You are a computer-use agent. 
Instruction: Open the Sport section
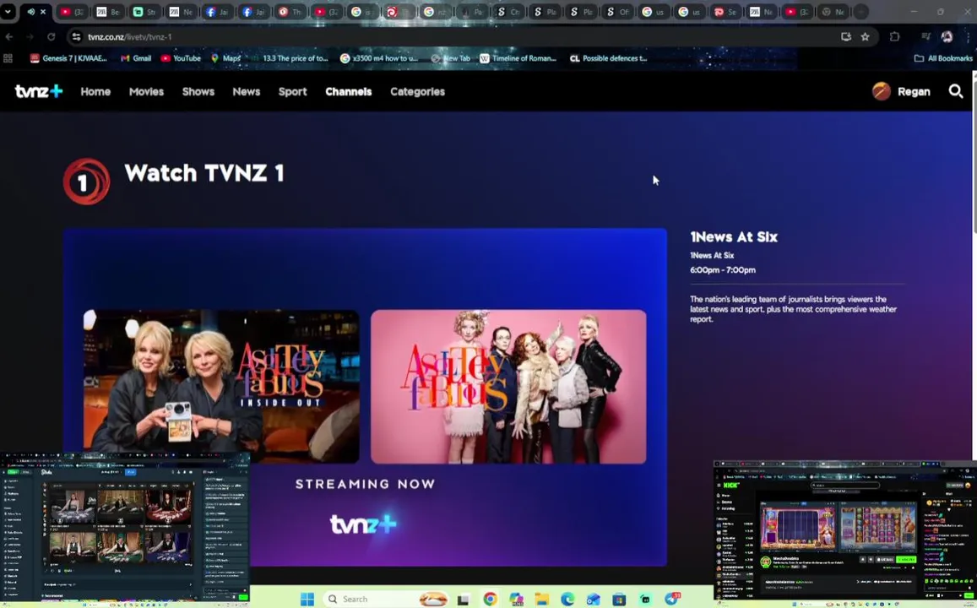[x=292, y=91]
